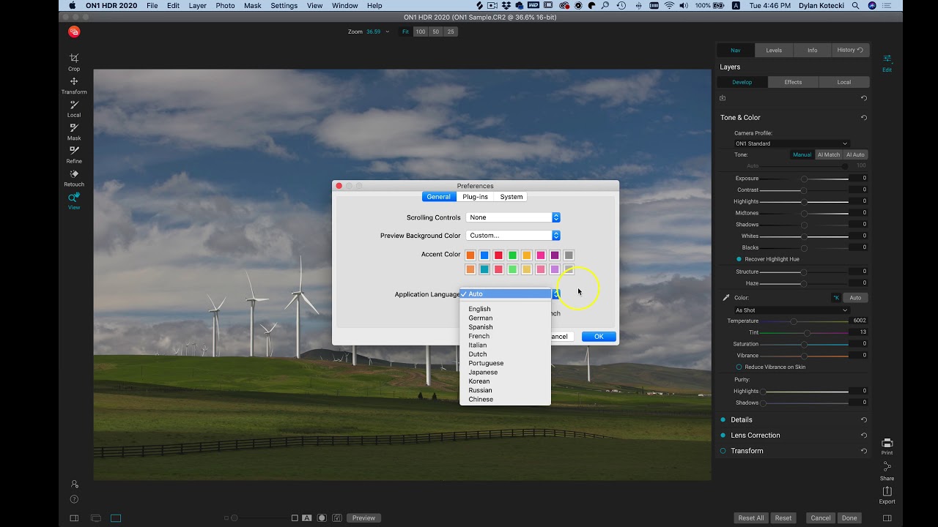Select the Transform tool

[x=74, y=85]
